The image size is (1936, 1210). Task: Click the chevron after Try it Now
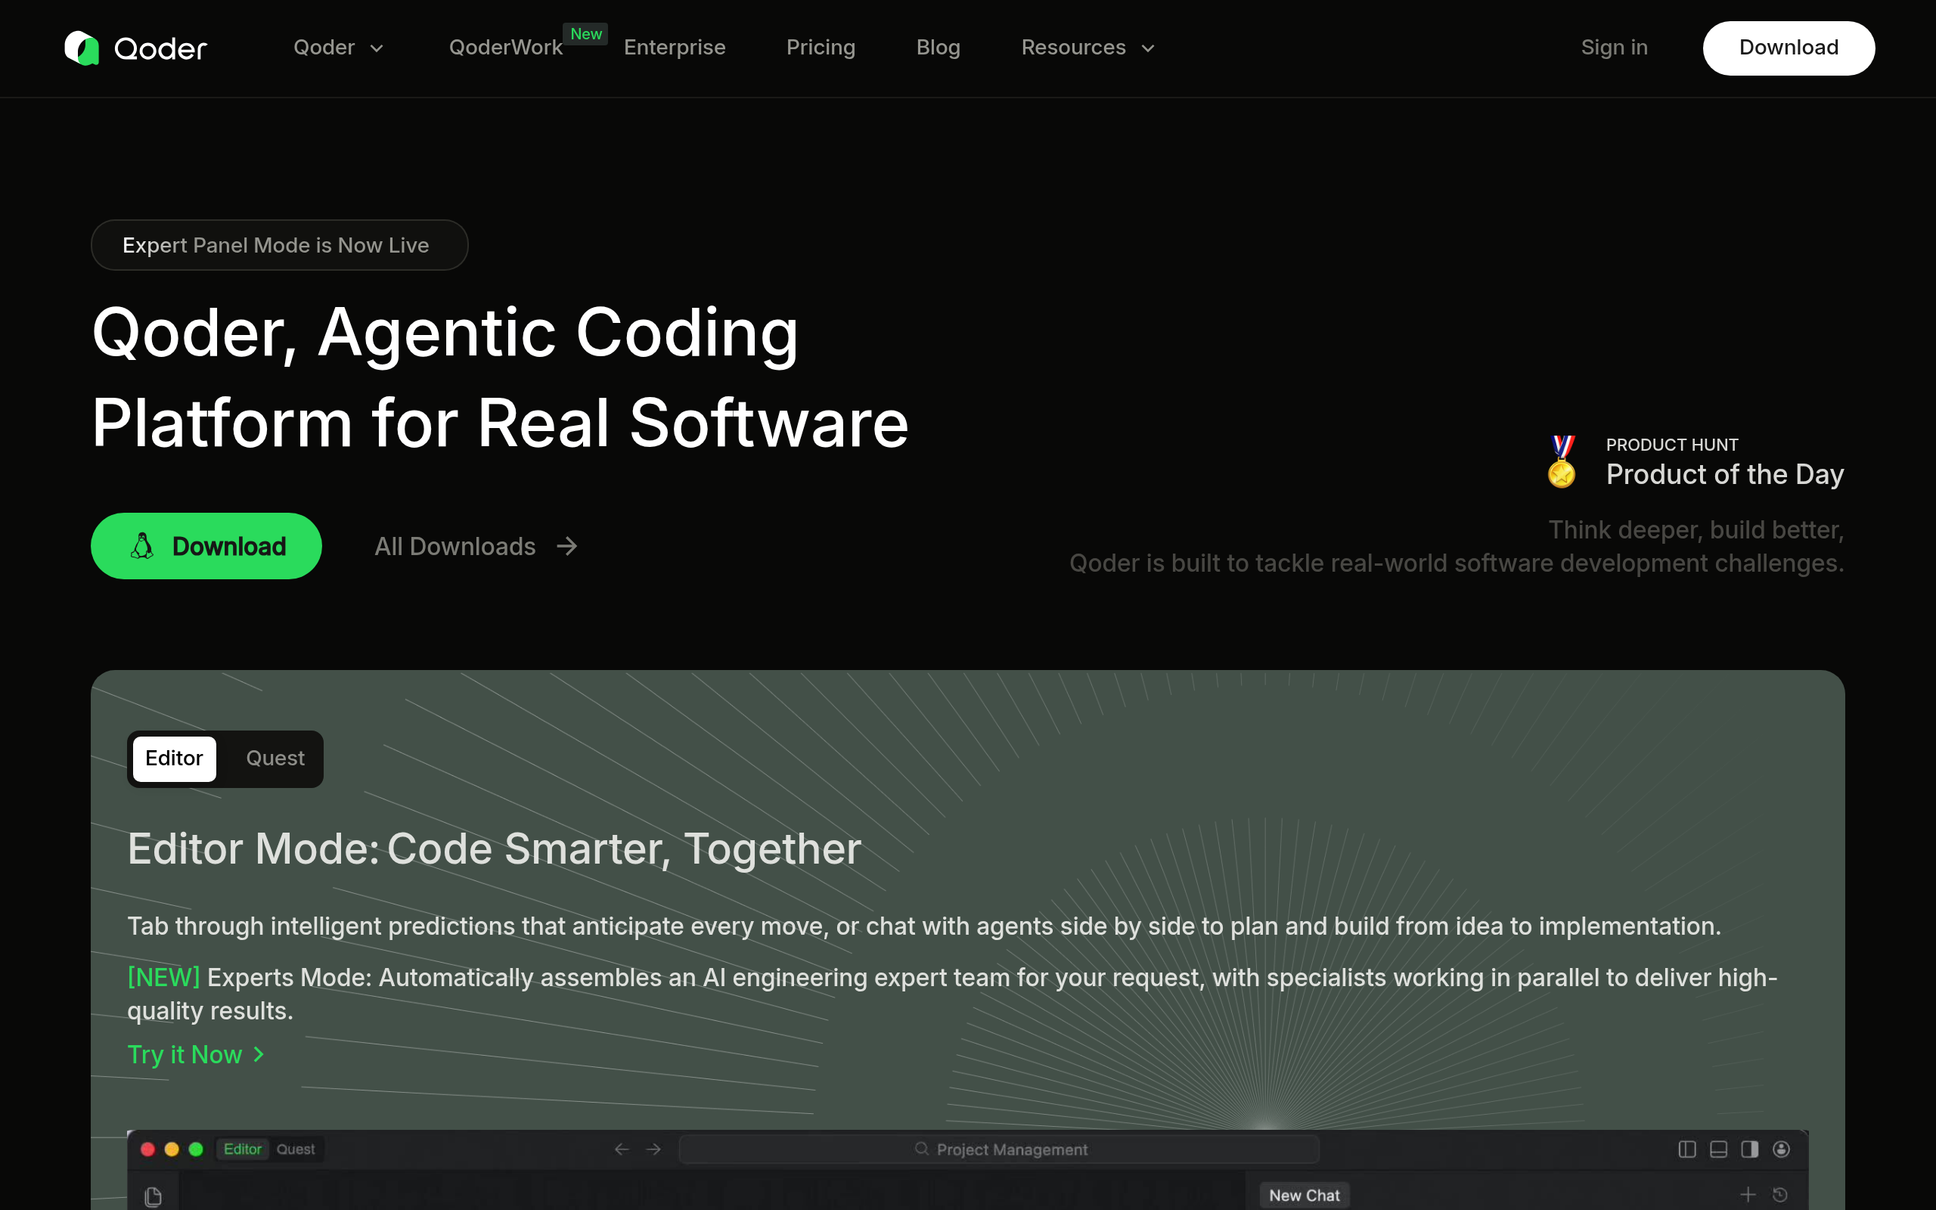click(259, 1055)
